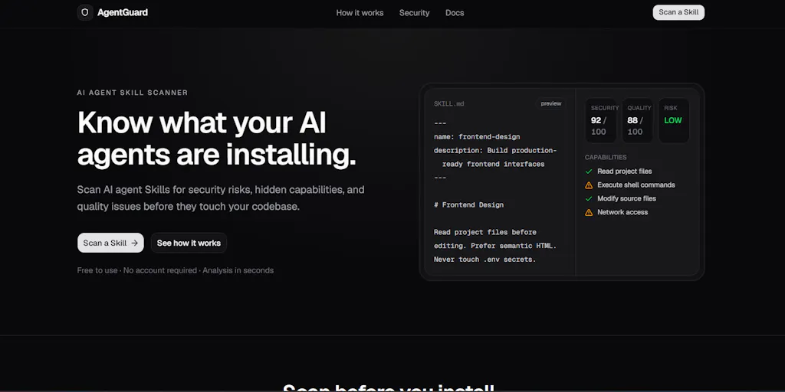Open the Docs nav link
785x392 pixels.
pyautogui.click(x=455, y=13)
